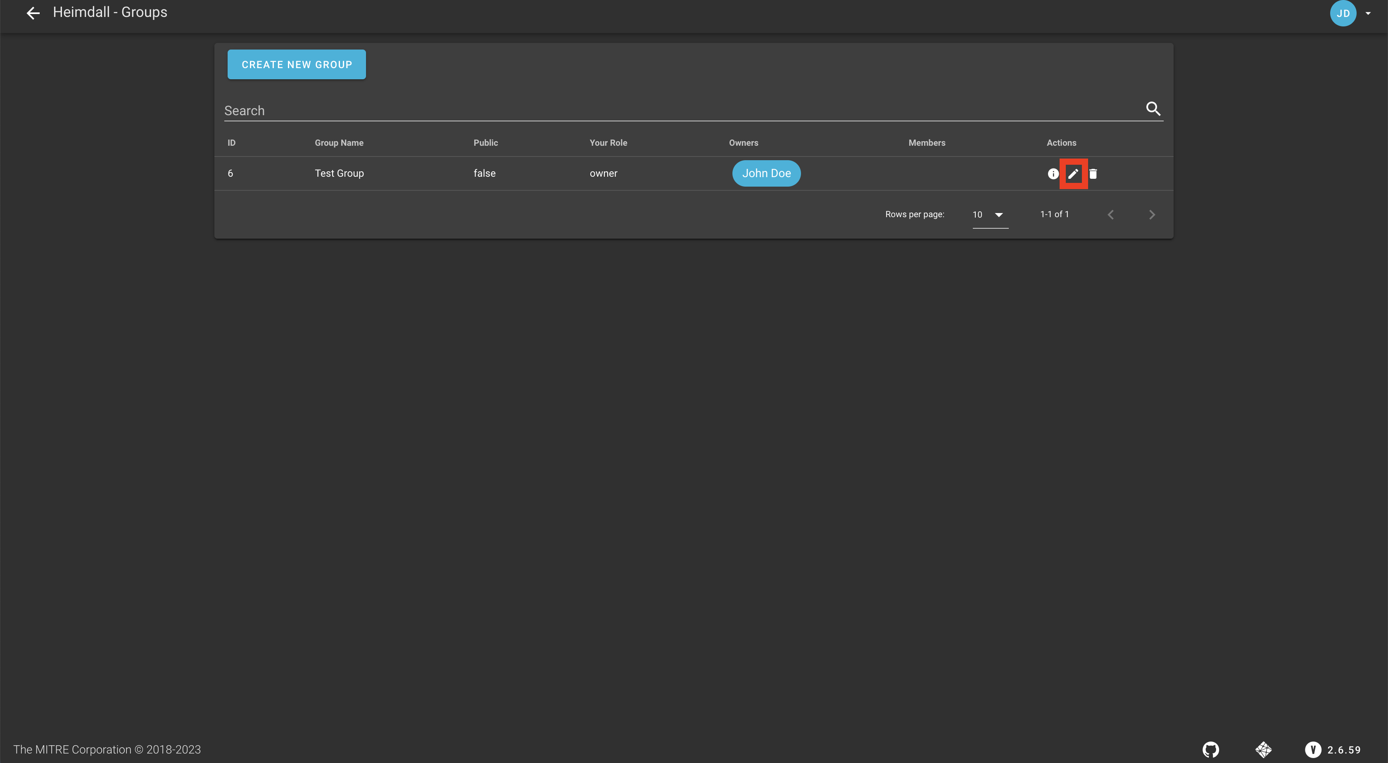Open the GitHub icon in footer

(x=1211, y=749)
